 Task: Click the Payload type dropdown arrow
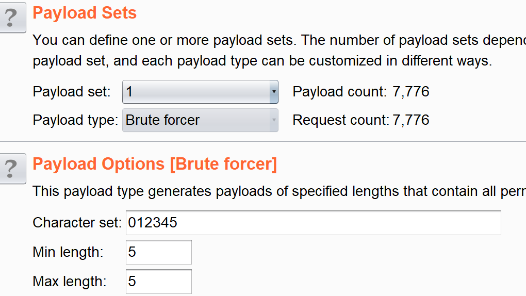[274, 120]
